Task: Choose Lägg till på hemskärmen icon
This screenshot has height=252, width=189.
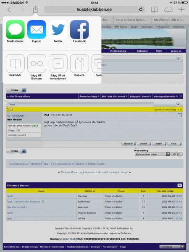Action: click(x=58, y=64)
